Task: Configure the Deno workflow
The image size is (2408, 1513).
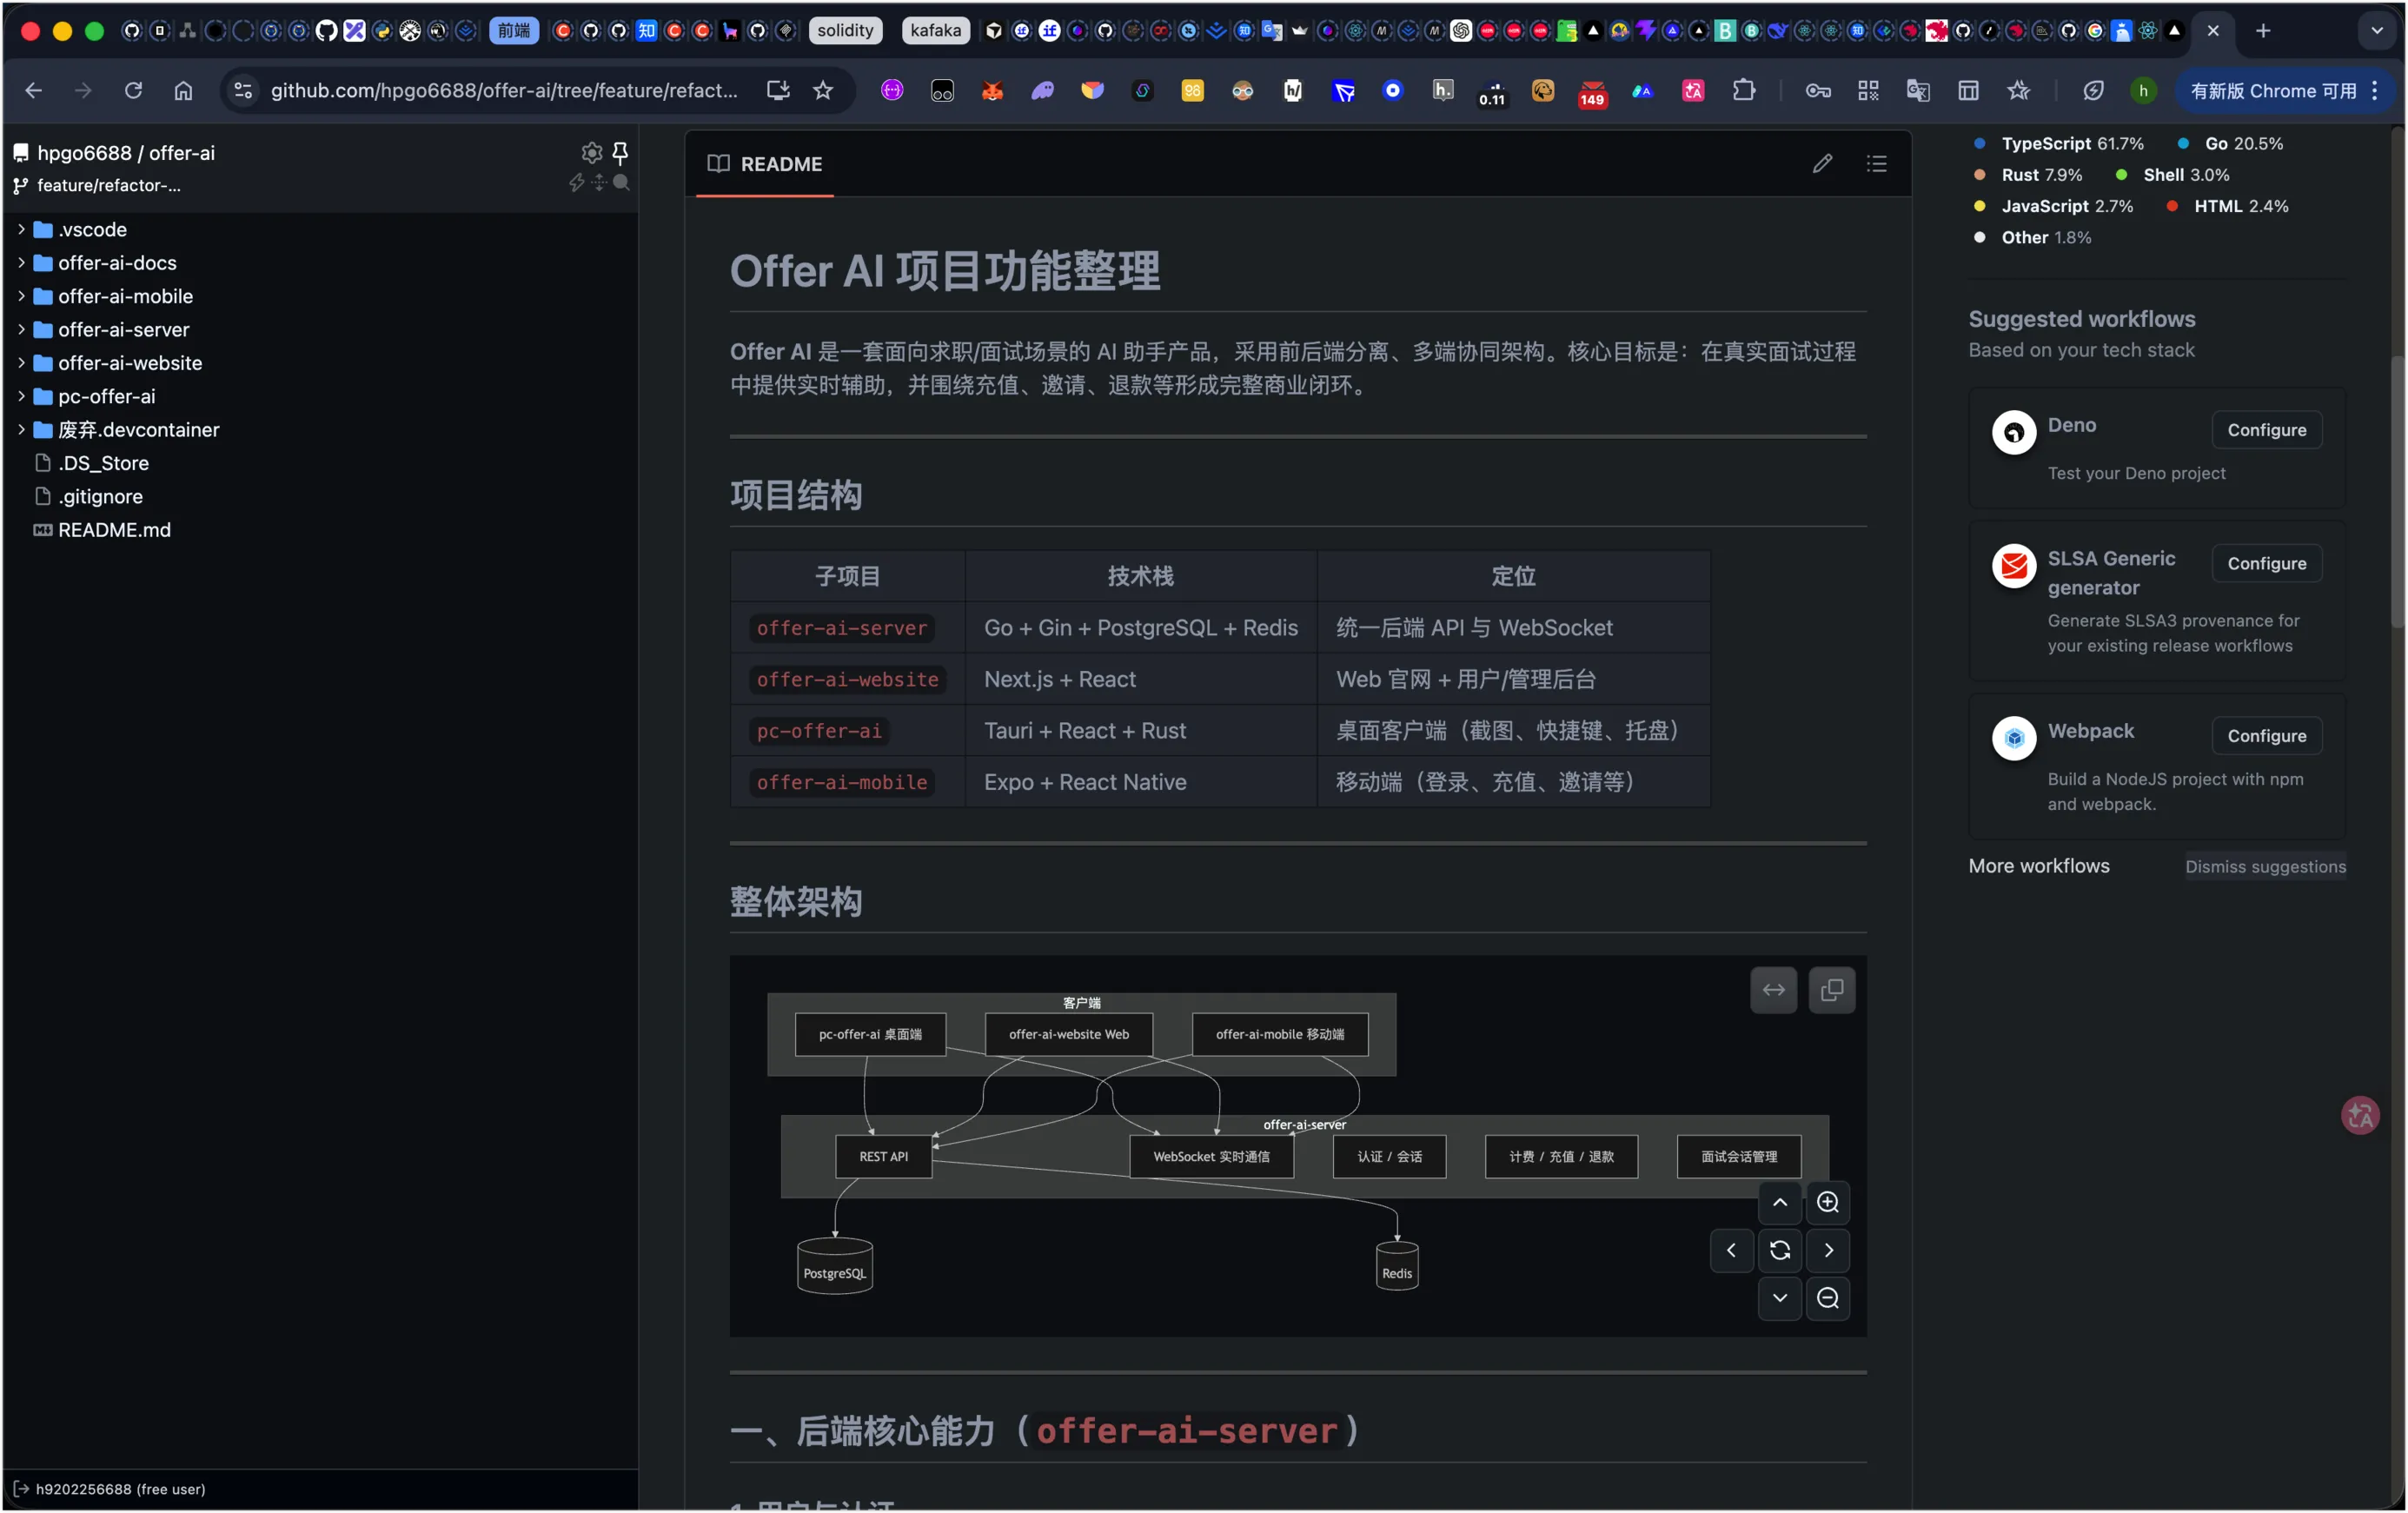Action: tap(2266, 429)
